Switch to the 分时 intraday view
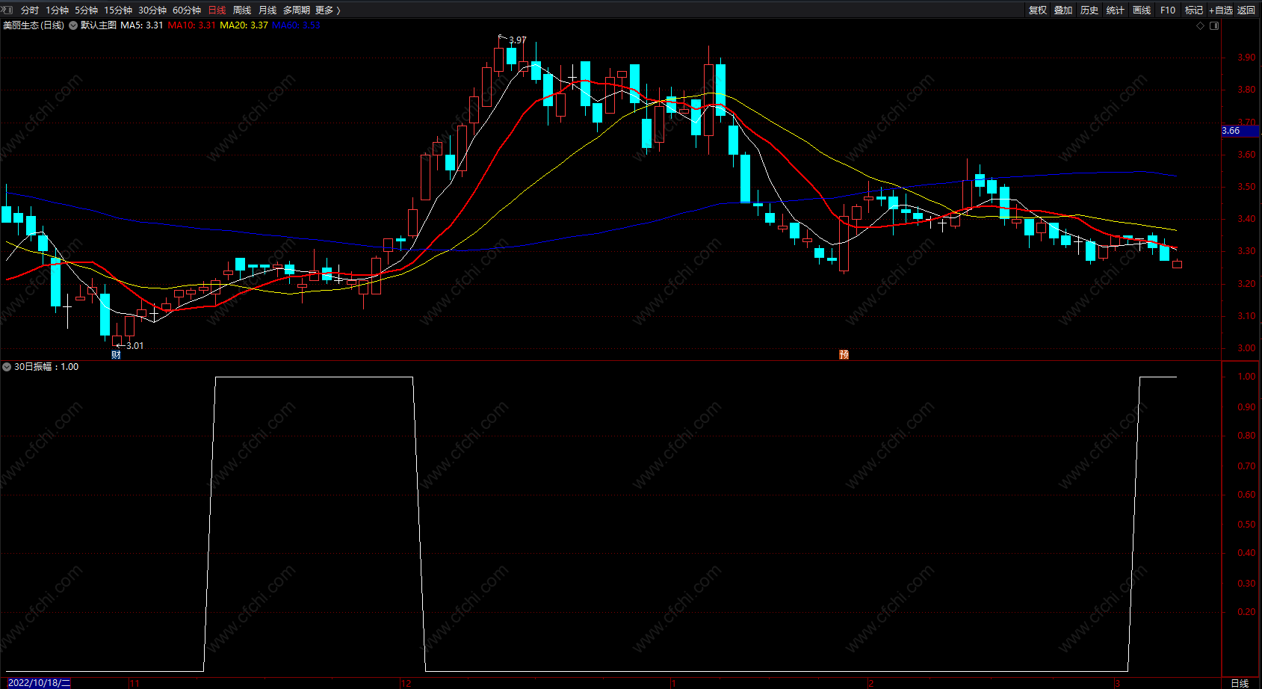Image resolution: width=1262 pixels, height=689 pixels. click(30, 10)
